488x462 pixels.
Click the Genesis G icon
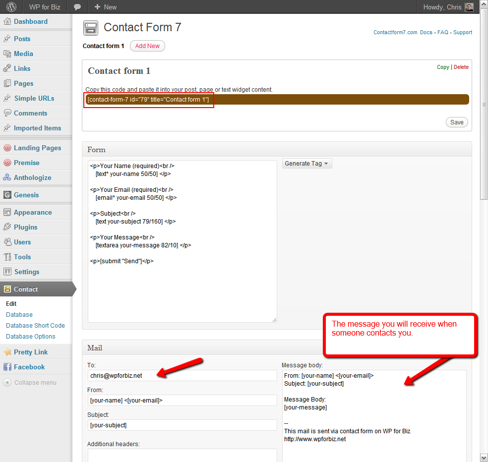tap(7, 195)
